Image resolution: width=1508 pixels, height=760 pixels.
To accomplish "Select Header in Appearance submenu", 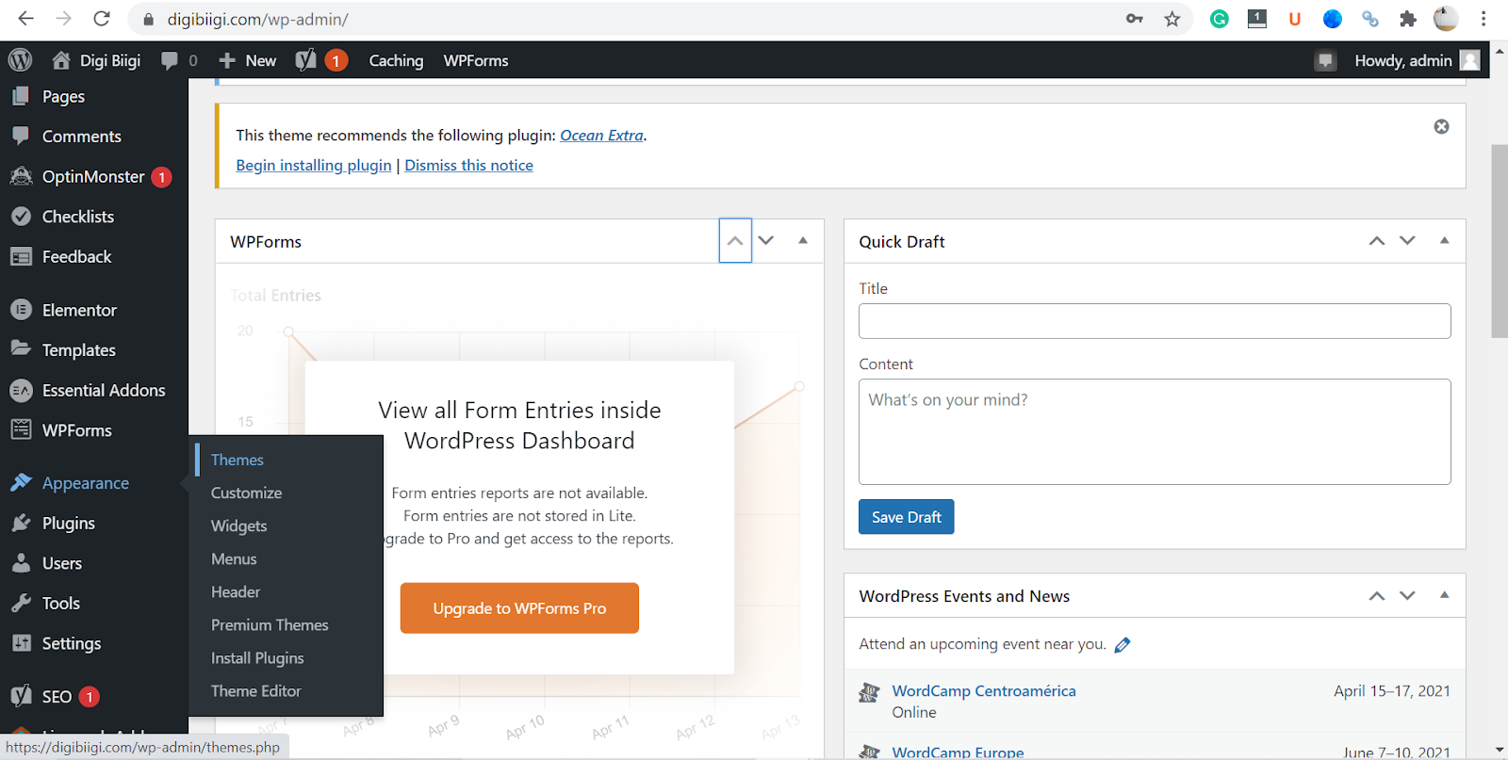I will click(236, 591).
